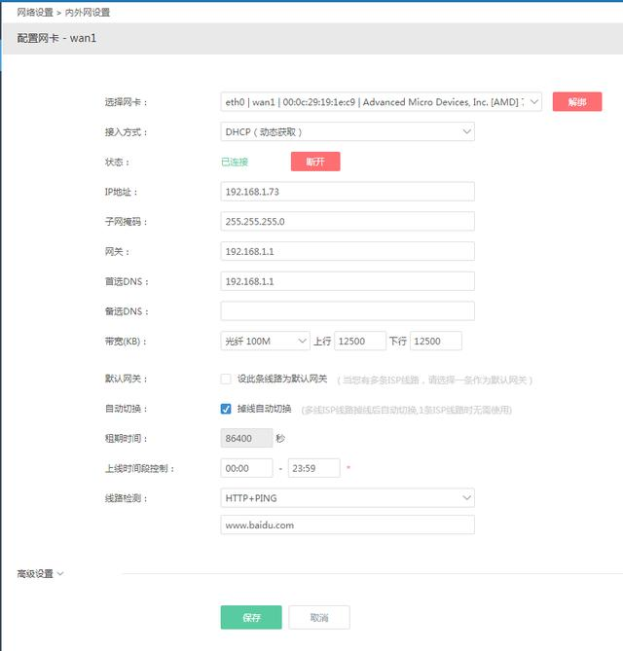623x651 pixels.
Task: Click the start time field showing 00:00
Action: click(x=246, y=468)
